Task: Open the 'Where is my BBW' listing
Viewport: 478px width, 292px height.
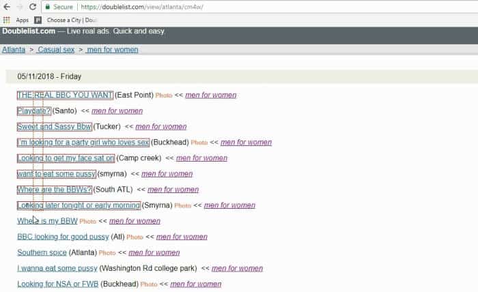Action: pos(47,221)
